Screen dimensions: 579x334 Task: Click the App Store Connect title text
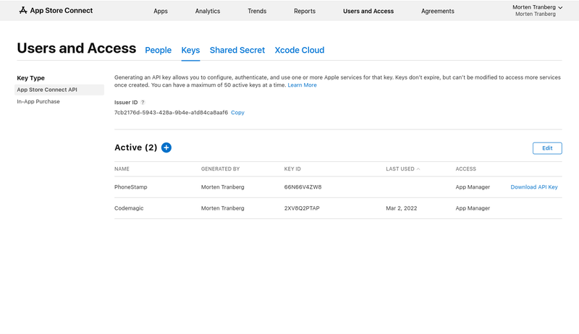62,10
